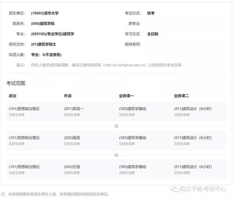The width and height of the screenshot is (234, 199).
Task: Select the (000)建筑学院 department text
Action: point(43,24)
